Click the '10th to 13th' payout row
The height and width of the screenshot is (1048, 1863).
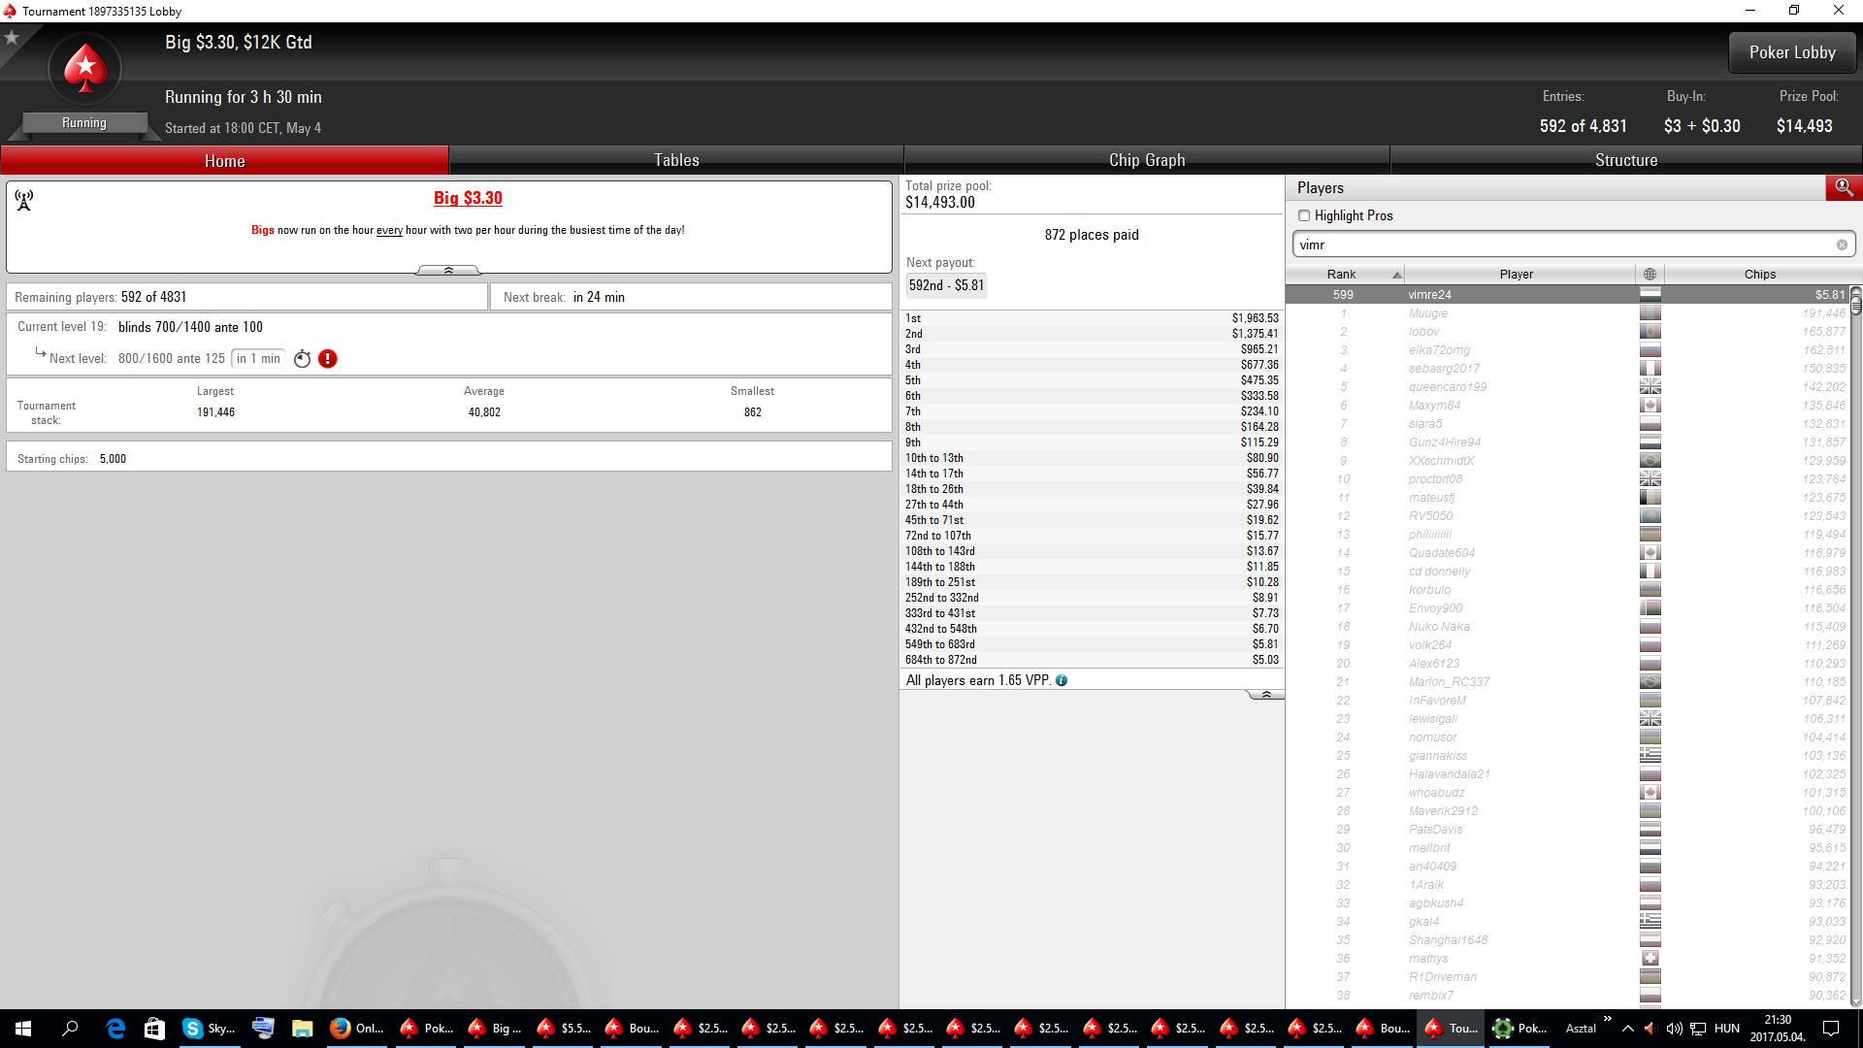click(1092, 458)
